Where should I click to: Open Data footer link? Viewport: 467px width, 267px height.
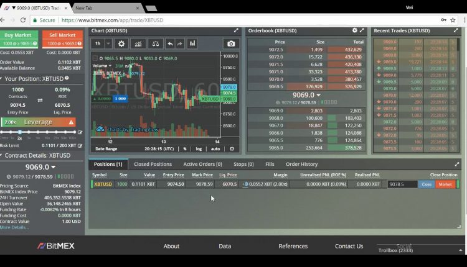click(225, 246)
